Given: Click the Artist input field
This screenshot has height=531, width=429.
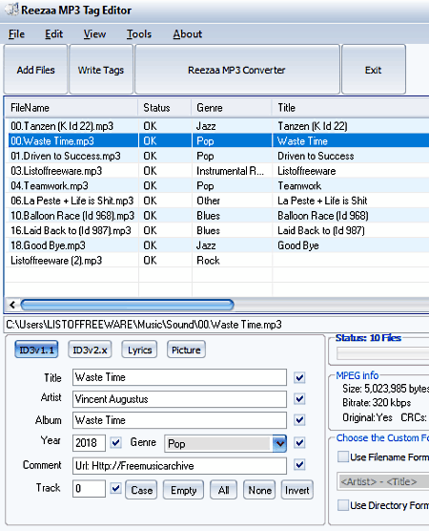Looking at the screenshot, I should (179, 399).
